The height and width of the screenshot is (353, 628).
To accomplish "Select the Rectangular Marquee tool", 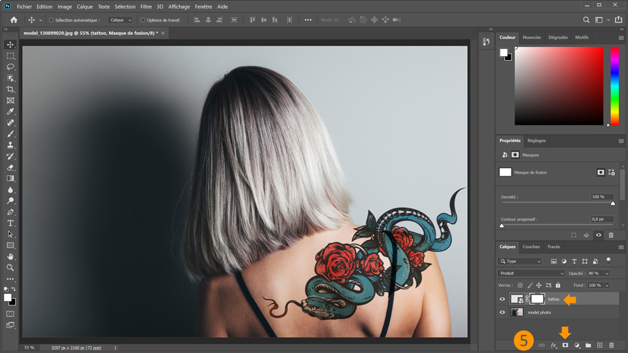I will [x=10, y=56].
